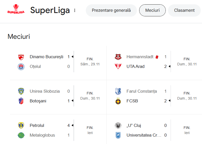Click the Metaloglobus team crest
This screenshot has width=202, height=144.
pos(21,135)
